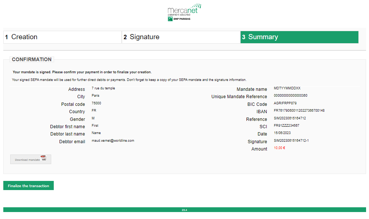Click the IBAN number value
Screen dimensions: 369x219
299,111
